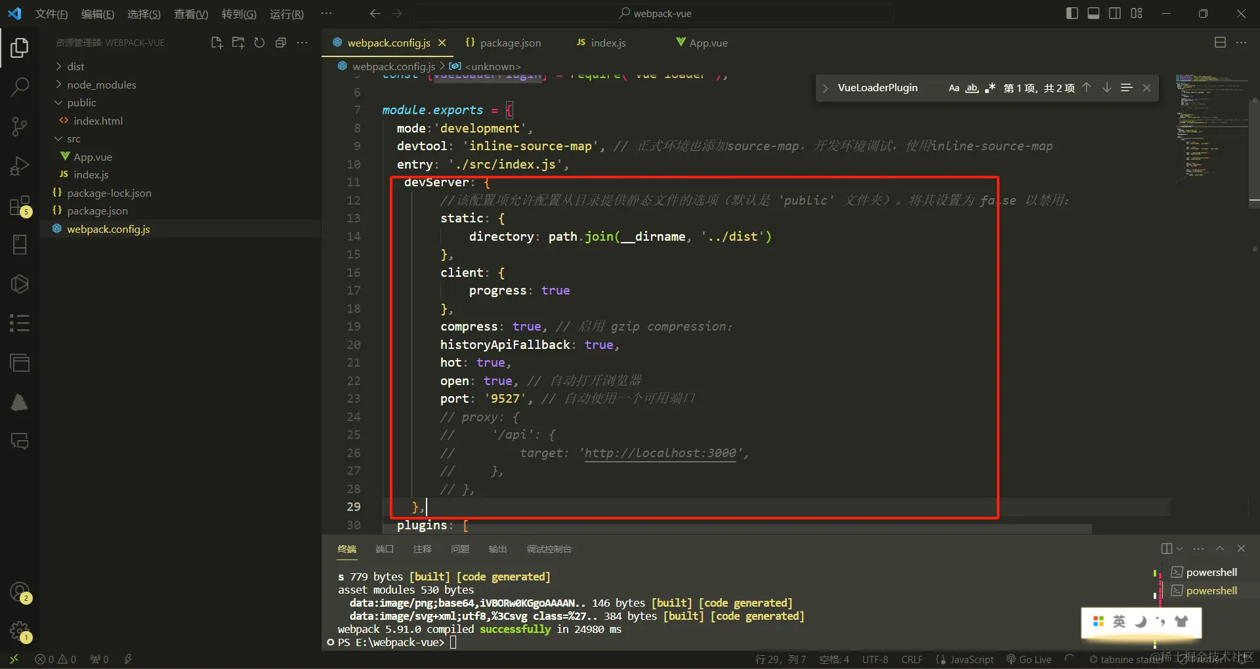Change CRLF end of line sequence
This screenshot has height=669, width=1260.
pos(912,659)
